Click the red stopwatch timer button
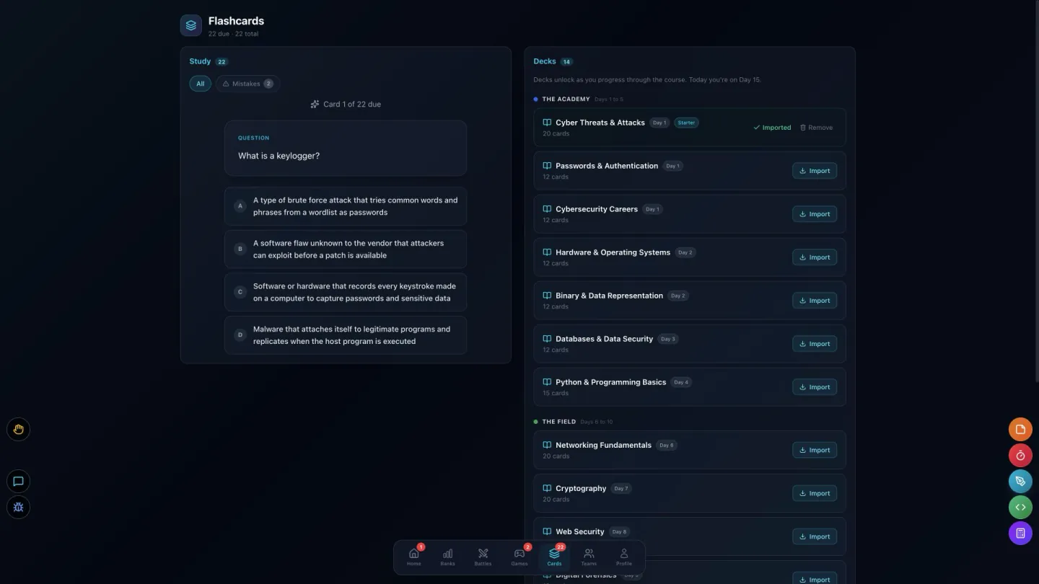This screenshot has width=1039, height=584. 1020,456
